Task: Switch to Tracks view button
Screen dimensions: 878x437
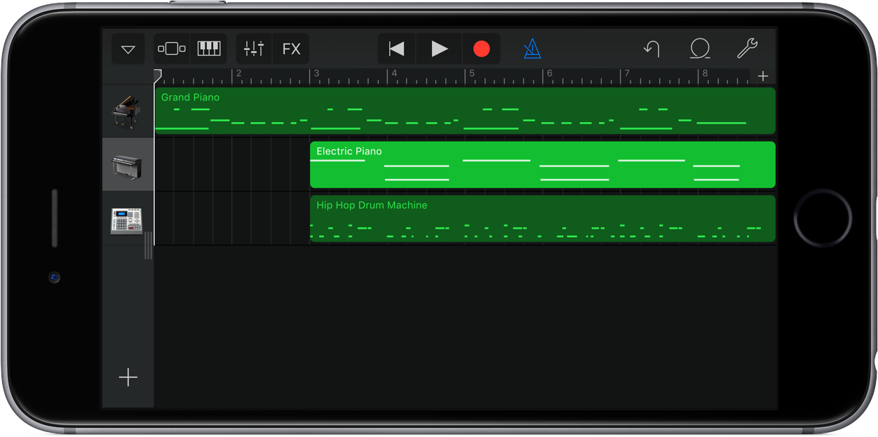Action: [x=172, y=49]
